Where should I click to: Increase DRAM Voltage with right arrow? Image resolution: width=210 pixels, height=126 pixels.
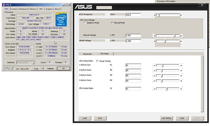click(x=181, y=41)
